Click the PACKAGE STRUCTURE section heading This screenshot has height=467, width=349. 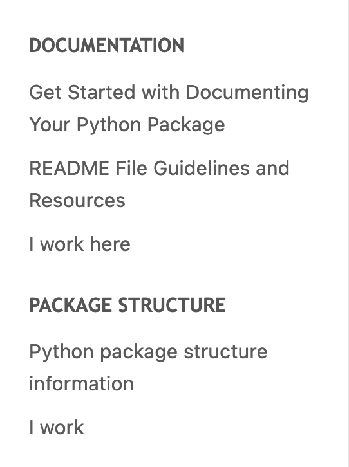[x=127, y=305]
